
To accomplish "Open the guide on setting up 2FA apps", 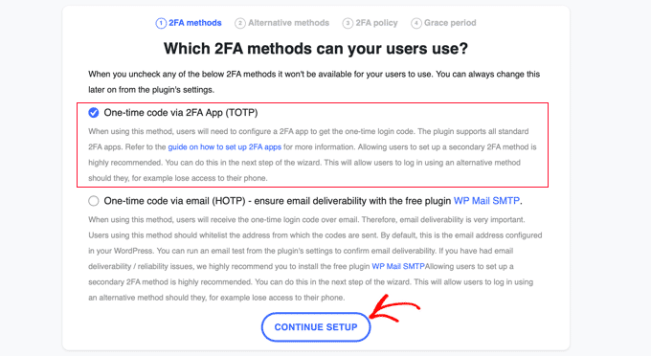I will [225, 146].
